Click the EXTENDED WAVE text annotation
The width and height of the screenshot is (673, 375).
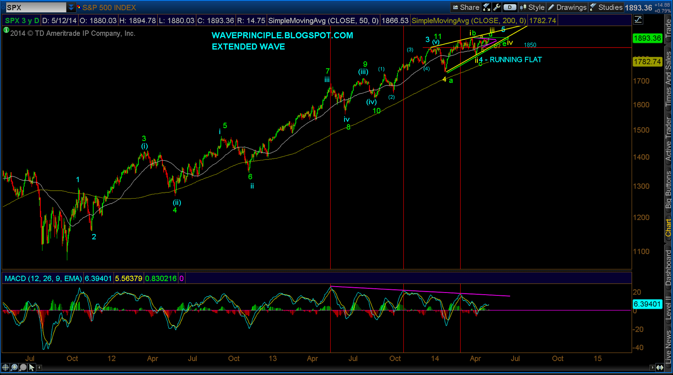coord(248,47)
